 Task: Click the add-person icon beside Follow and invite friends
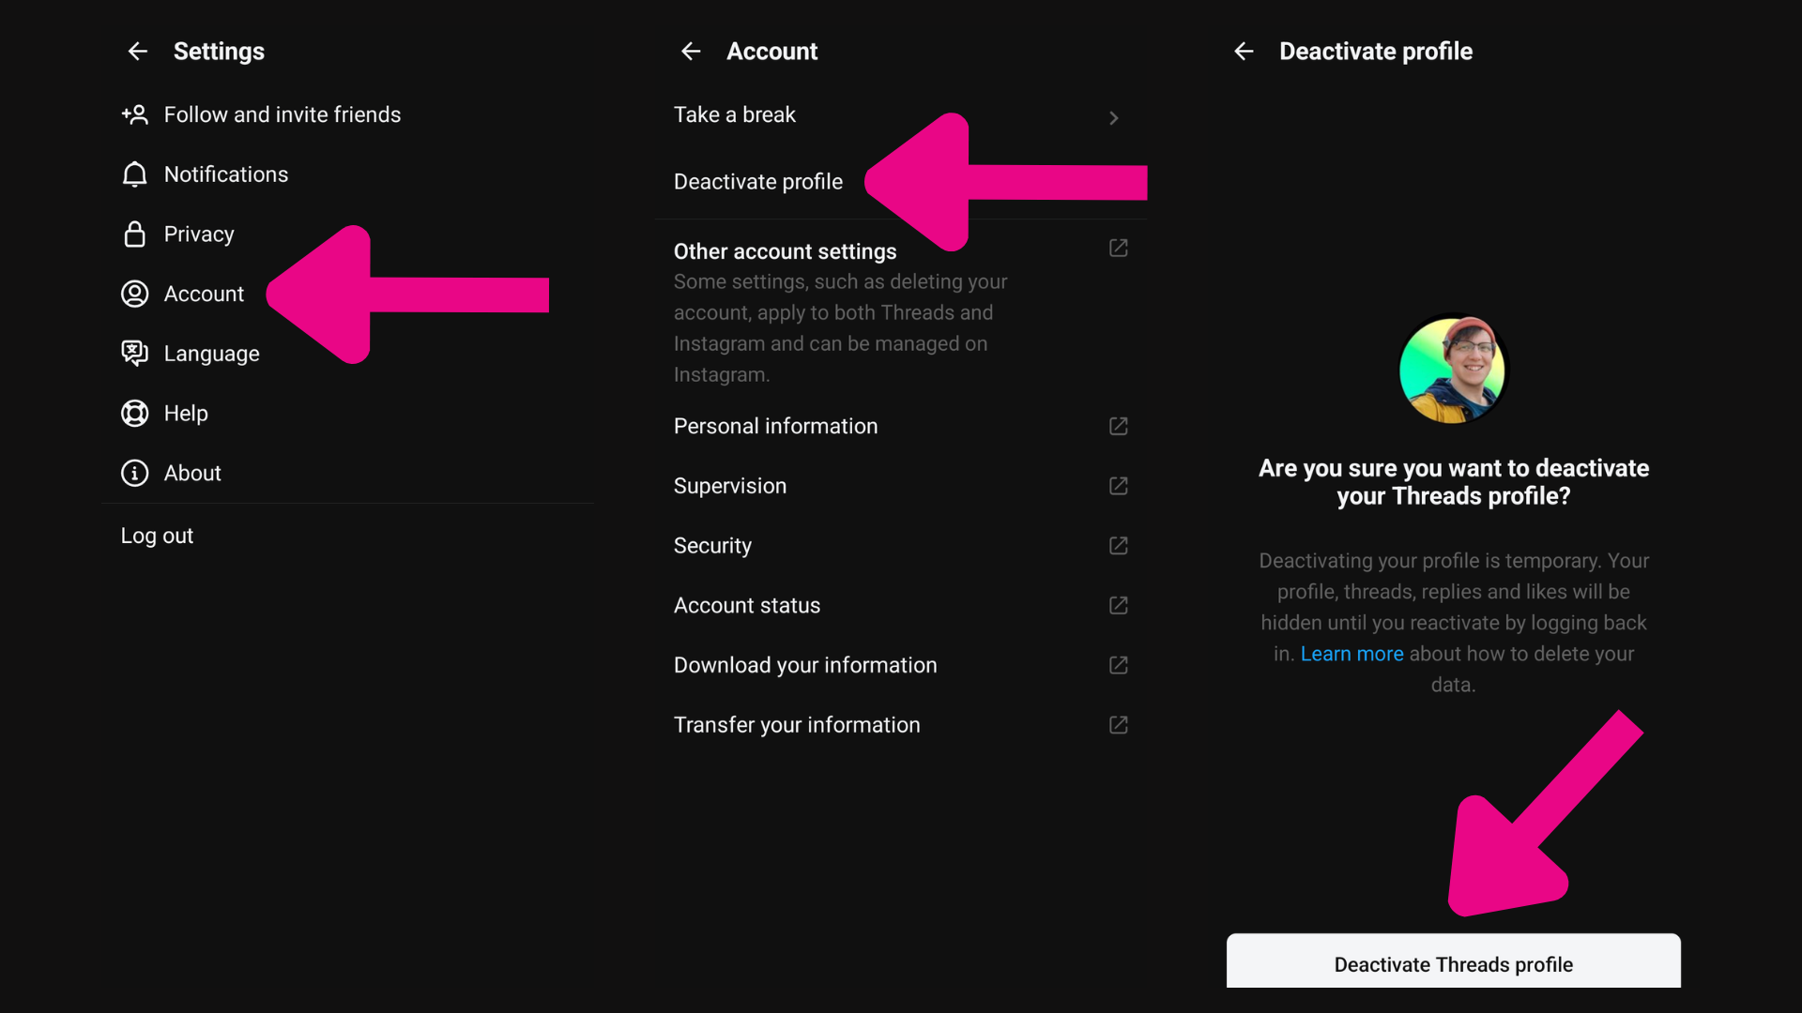(134, 114)
